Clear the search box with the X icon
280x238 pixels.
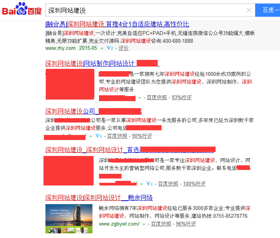pyautogui.click(x=249, y=10)
